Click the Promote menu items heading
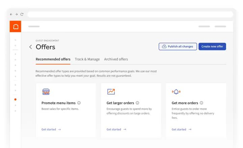The height and width of the screenshot is (148, 243). [x=58, y=103]
